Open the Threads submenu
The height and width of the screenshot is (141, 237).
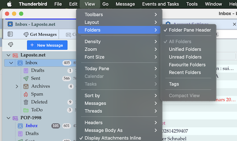119,111
